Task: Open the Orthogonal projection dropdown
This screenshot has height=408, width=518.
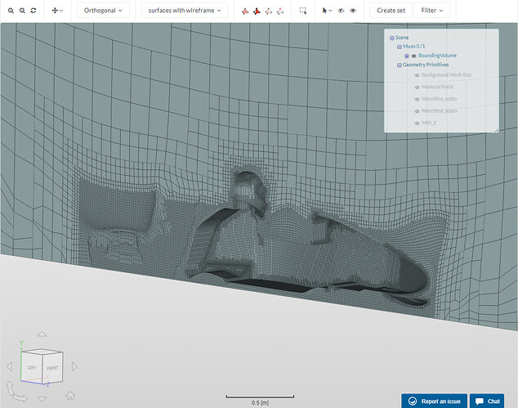Action: click(x=103, y=11)
